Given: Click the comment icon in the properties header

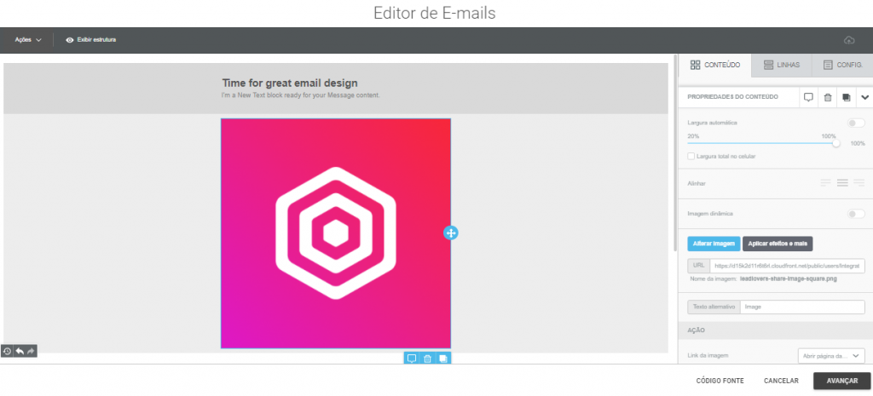Looking at the screenshot, I should tap(808, 97).
